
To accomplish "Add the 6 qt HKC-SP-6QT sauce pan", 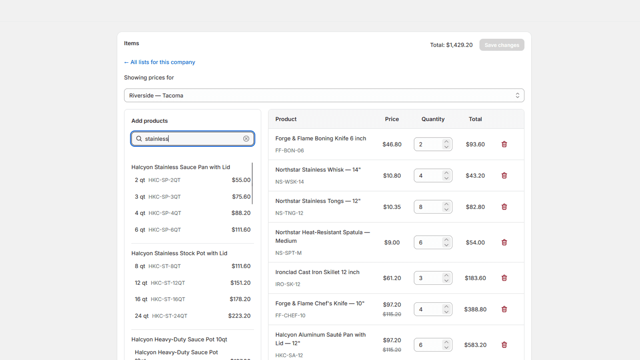I will pos(192,230).
